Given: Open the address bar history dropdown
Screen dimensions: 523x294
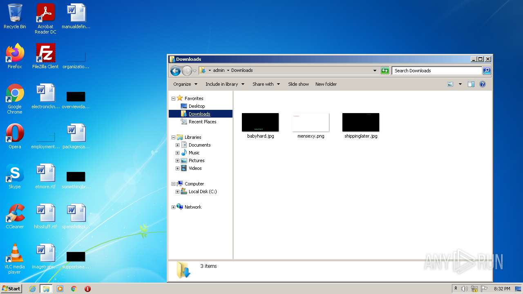Looking at the screenshot, I should pyautogui.click(x=375, y=71).
